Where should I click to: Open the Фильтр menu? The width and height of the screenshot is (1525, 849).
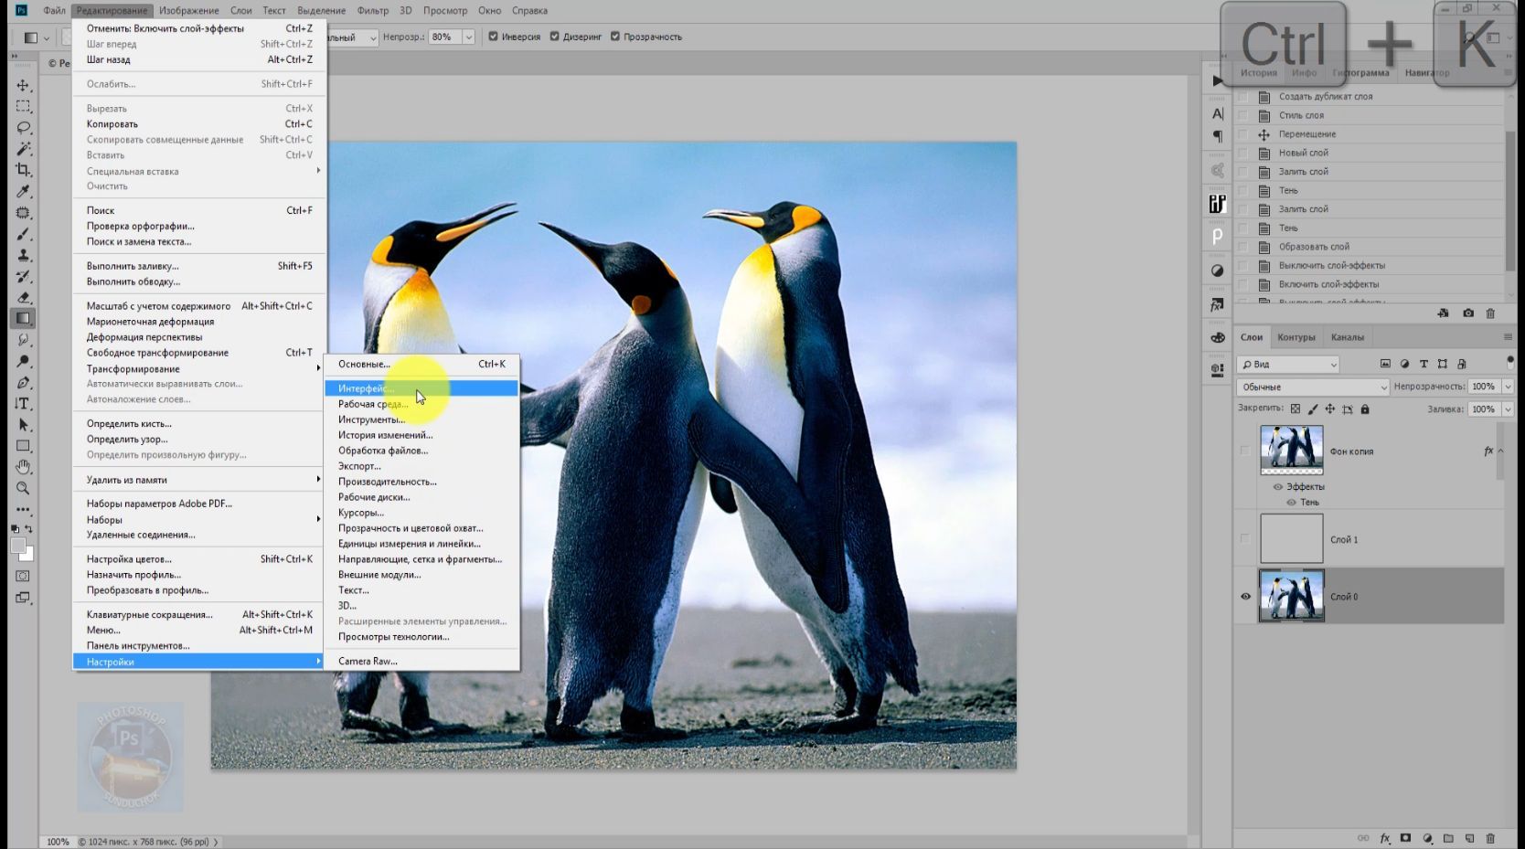(373, 11)
